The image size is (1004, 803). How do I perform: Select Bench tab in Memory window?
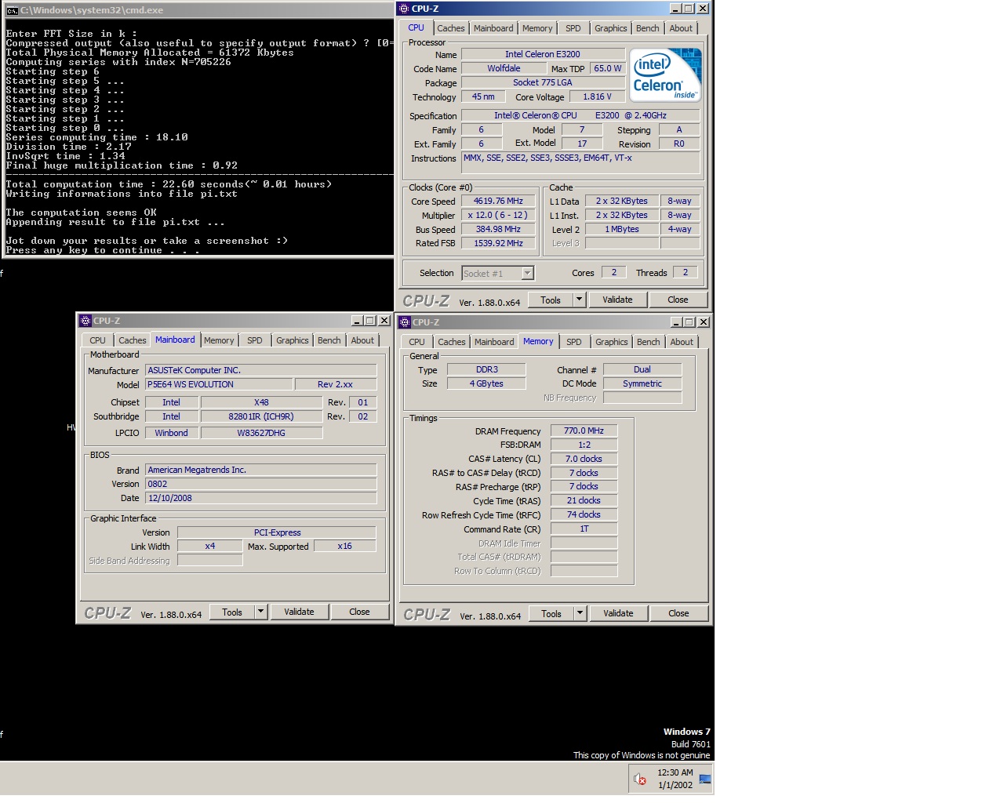[x=649, y=342]
